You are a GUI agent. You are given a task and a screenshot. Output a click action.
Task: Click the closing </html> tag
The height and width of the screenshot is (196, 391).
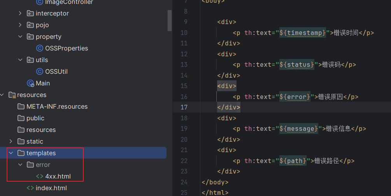coord(215,193)
